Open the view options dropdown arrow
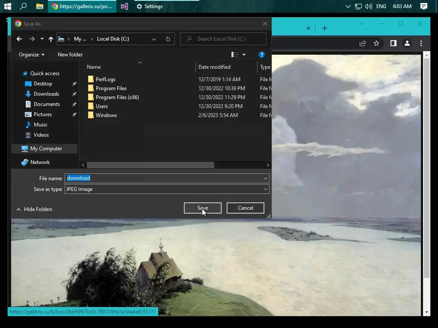The width and height of the screenshot is (438, 328). pos(244,55)
